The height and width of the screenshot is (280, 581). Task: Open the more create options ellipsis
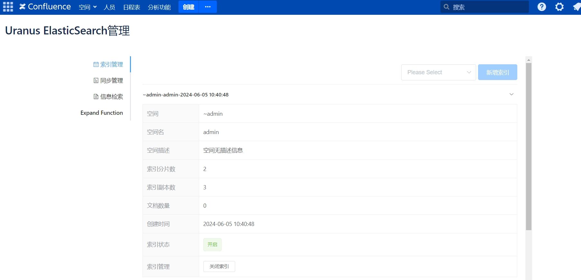pyautogui.click(x=208, y=7)
